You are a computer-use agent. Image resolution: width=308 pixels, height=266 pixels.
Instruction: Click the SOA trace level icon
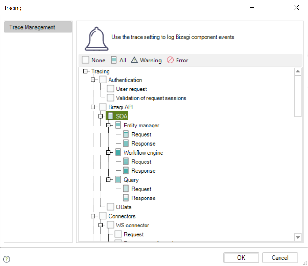click(x=110, y=116)
